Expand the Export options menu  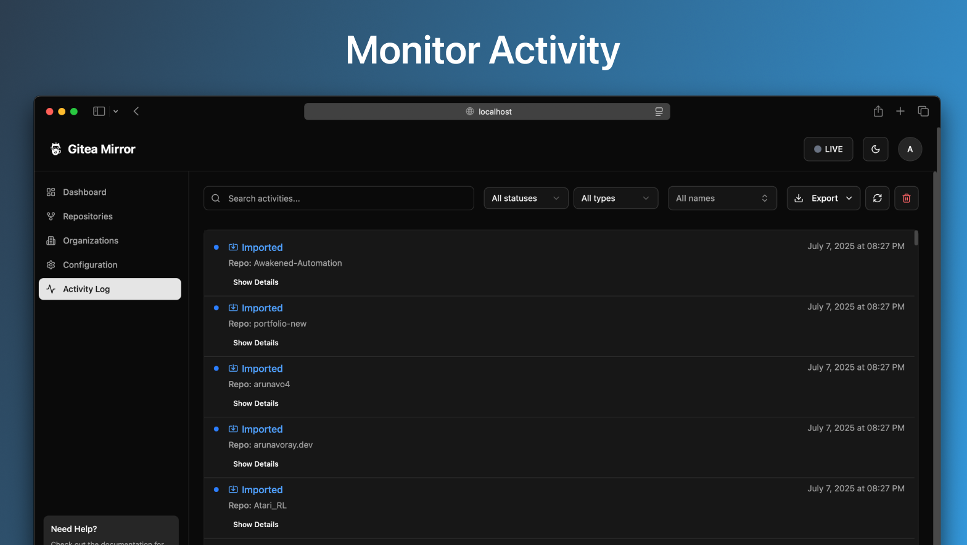pos(823,199)
